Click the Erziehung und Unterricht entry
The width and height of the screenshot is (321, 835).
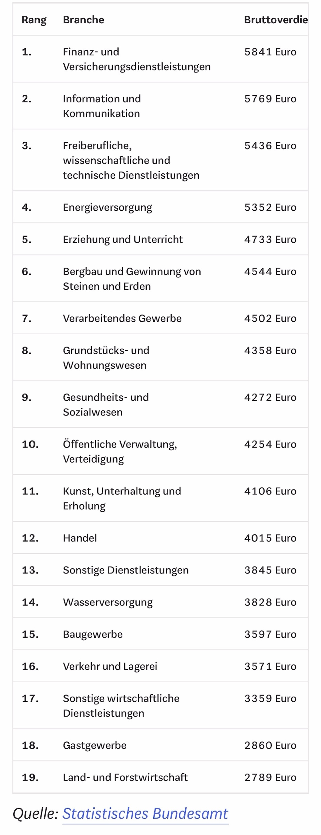(123, 239)
